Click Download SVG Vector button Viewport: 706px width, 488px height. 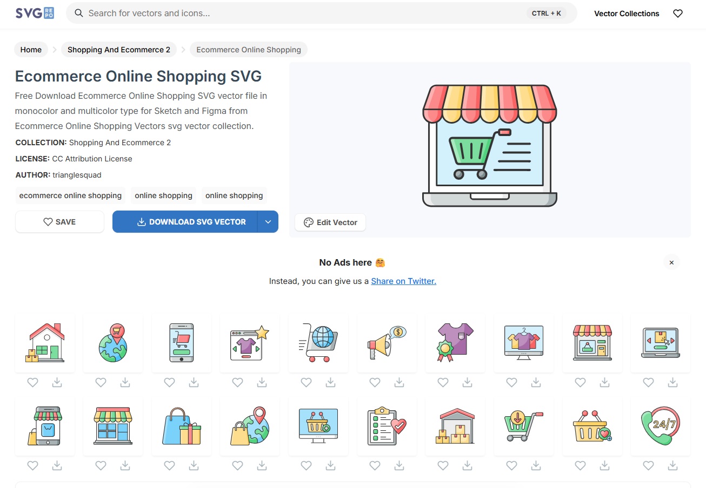point(185,222)
